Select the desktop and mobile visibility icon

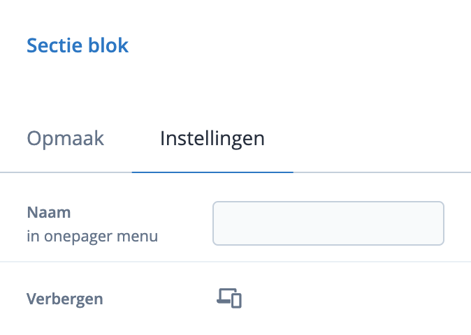coord(229,299)
